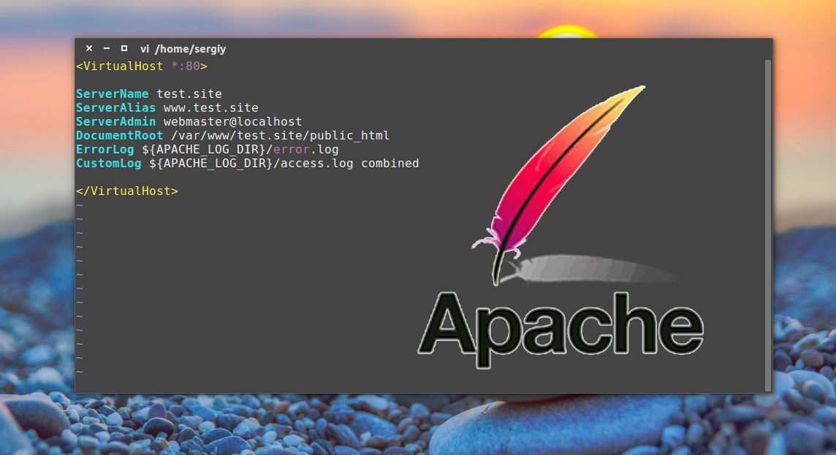This screenshot has height=455, width=836.
Task: Click 'webmaster@localhost' email value
Action: (232, 121)
